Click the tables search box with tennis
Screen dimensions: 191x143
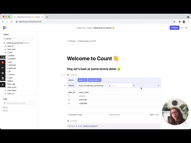(x=19, y=39)
